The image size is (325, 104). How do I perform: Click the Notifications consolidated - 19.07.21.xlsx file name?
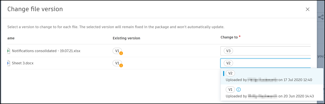(46, 51)
